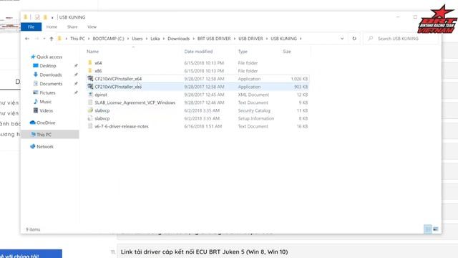Click the 'XML Document' type cell
The height and width of the screenshot is (258, 458).
point(253,95)
